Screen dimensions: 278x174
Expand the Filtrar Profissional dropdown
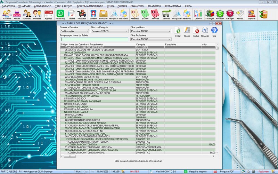[169, 39]
